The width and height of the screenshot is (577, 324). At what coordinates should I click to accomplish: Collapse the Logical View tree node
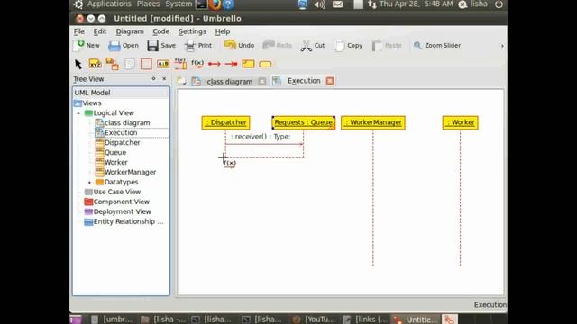coord(78,113)
